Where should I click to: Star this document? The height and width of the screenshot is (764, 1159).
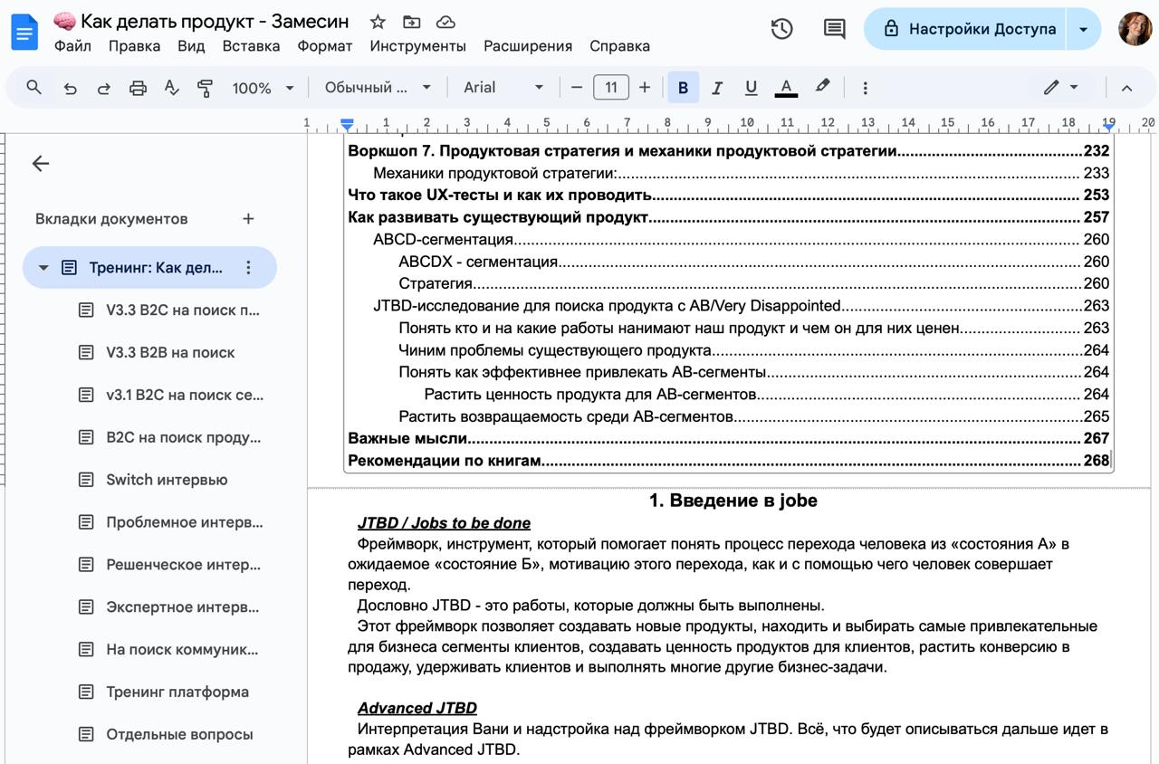coord(378,22)
